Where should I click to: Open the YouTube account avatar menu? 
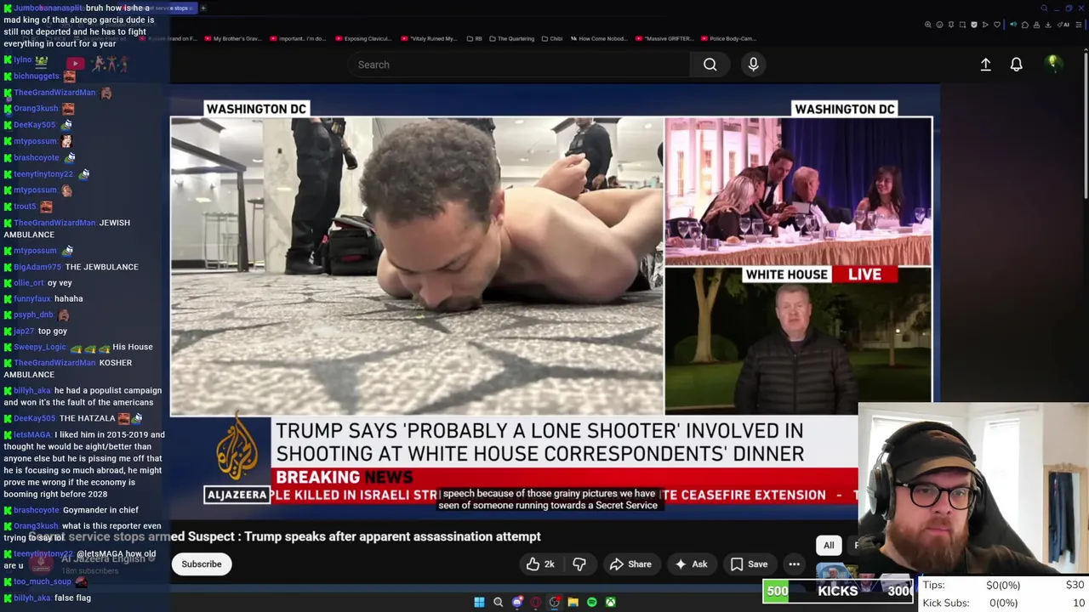(x=1052, y=63)
